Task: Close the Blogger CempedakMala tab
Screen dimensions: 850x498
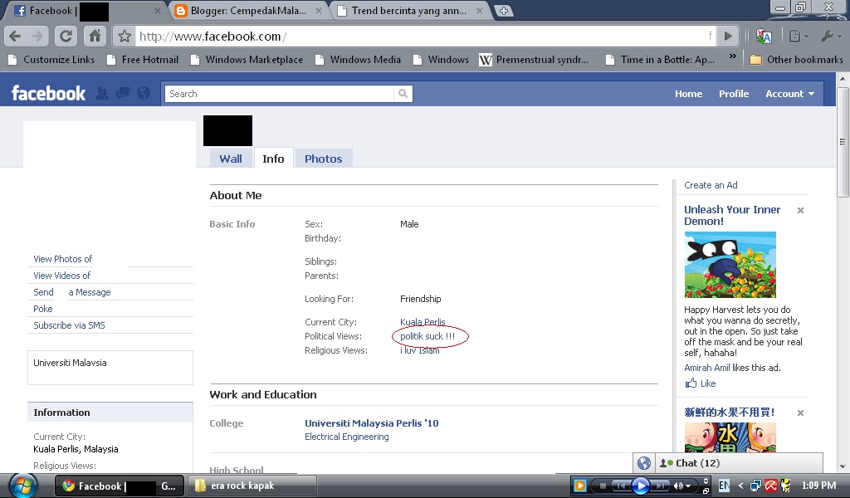Action: (319, 11)
